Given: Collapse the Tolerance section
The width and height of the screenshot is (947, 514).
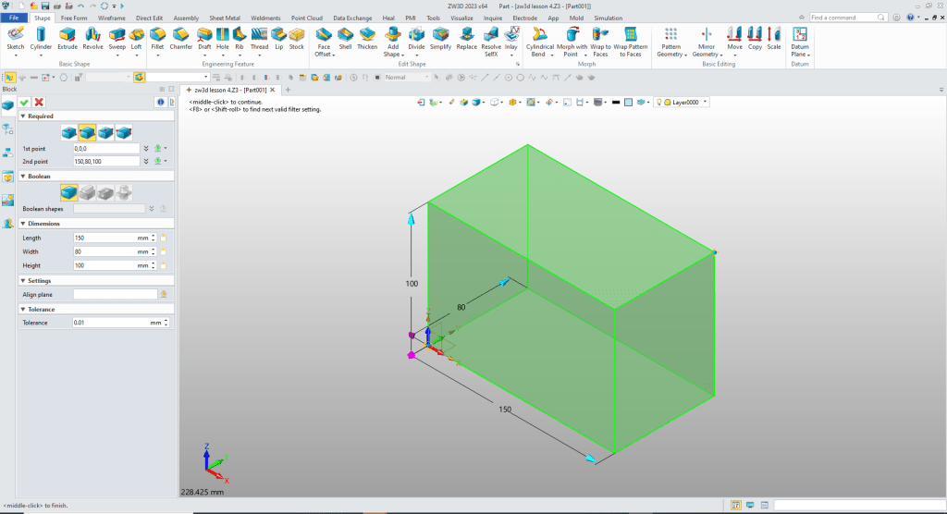Looking at the screenshot, I should point(23,309).
